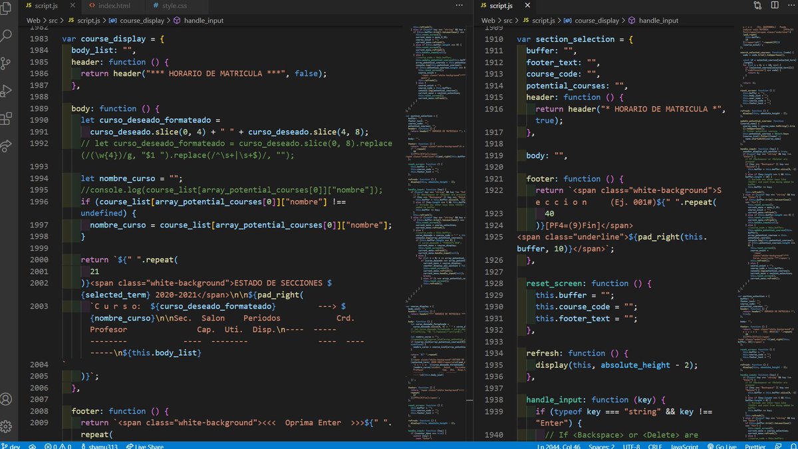
Task: Change line ending CRLF setting
Action: [x=655, y=446]
